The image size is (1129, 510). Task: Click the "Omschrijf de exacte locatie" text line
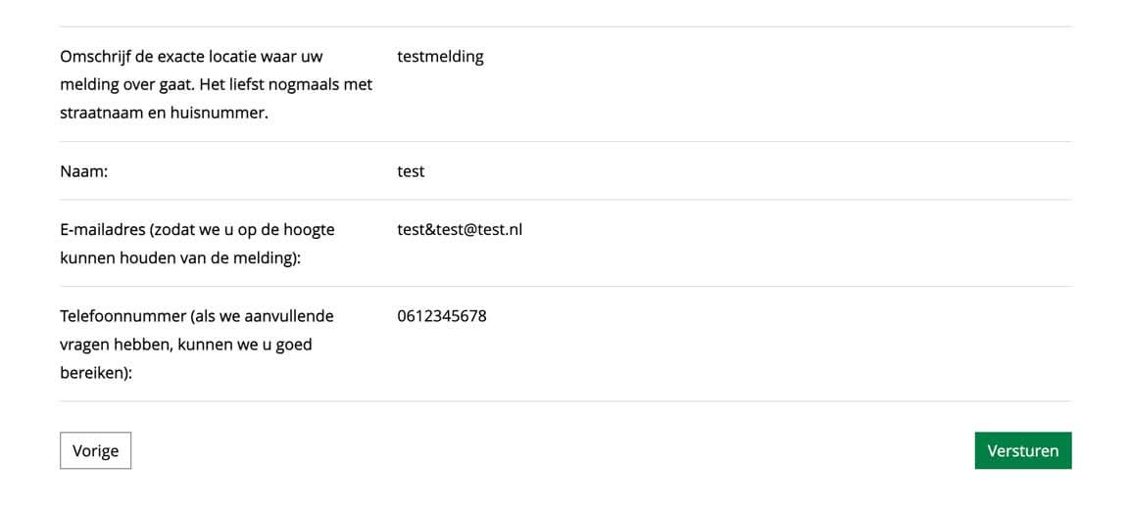(191, 57)
